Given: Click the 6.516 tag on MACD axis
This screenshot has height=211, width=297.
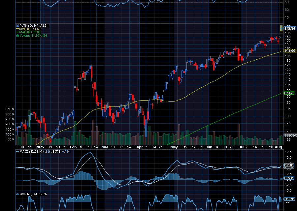Looking at the screenshot, I should pyautogui.click(x=289, y=165).
